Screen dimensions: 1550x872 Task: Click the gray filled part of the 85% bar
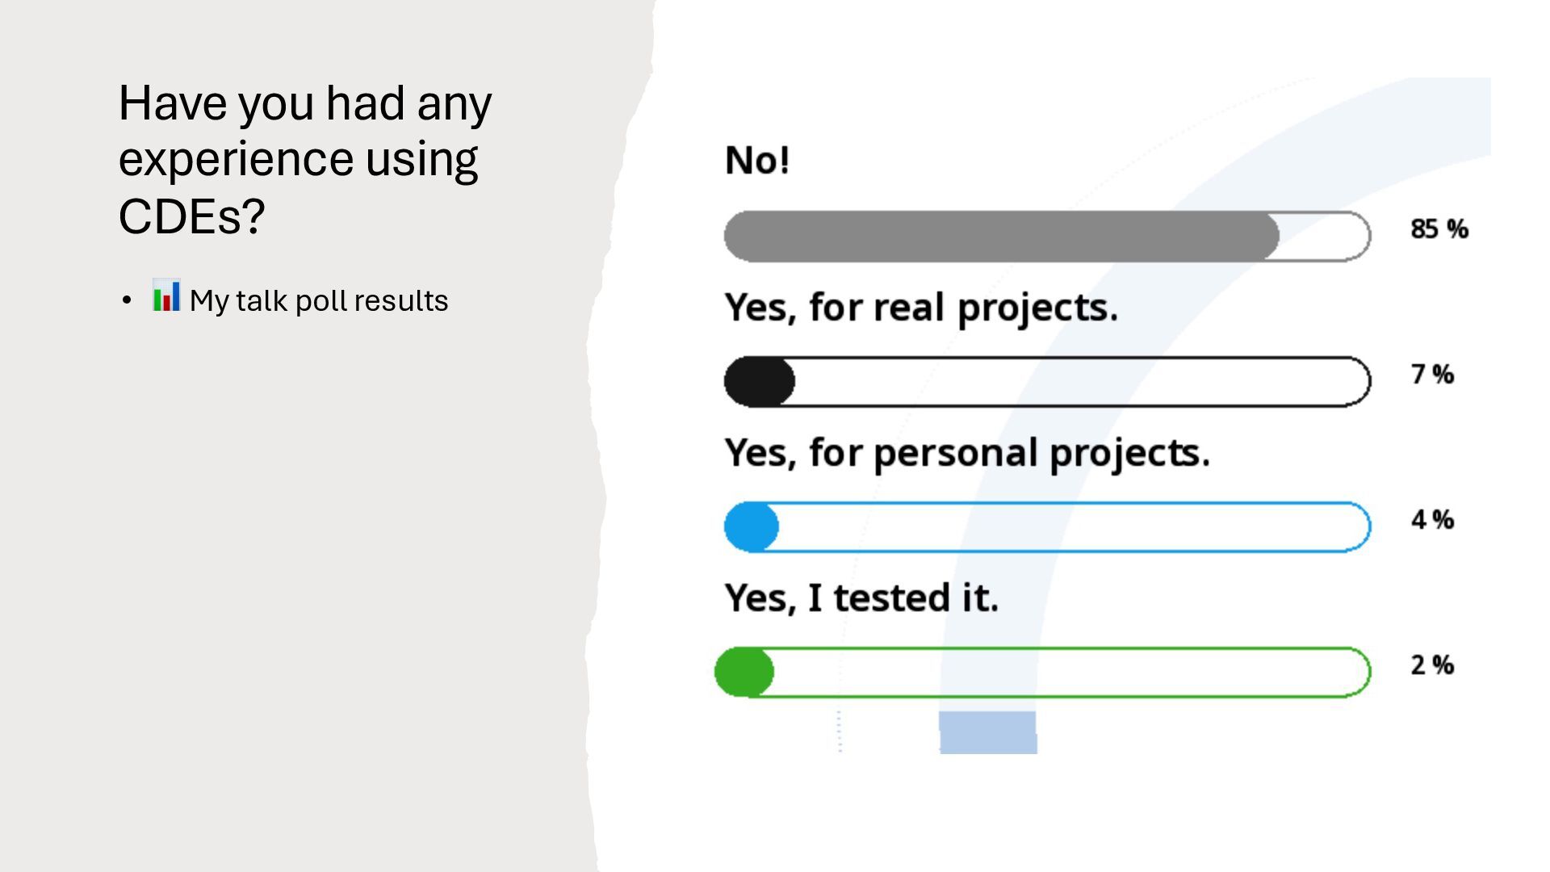1001,237
